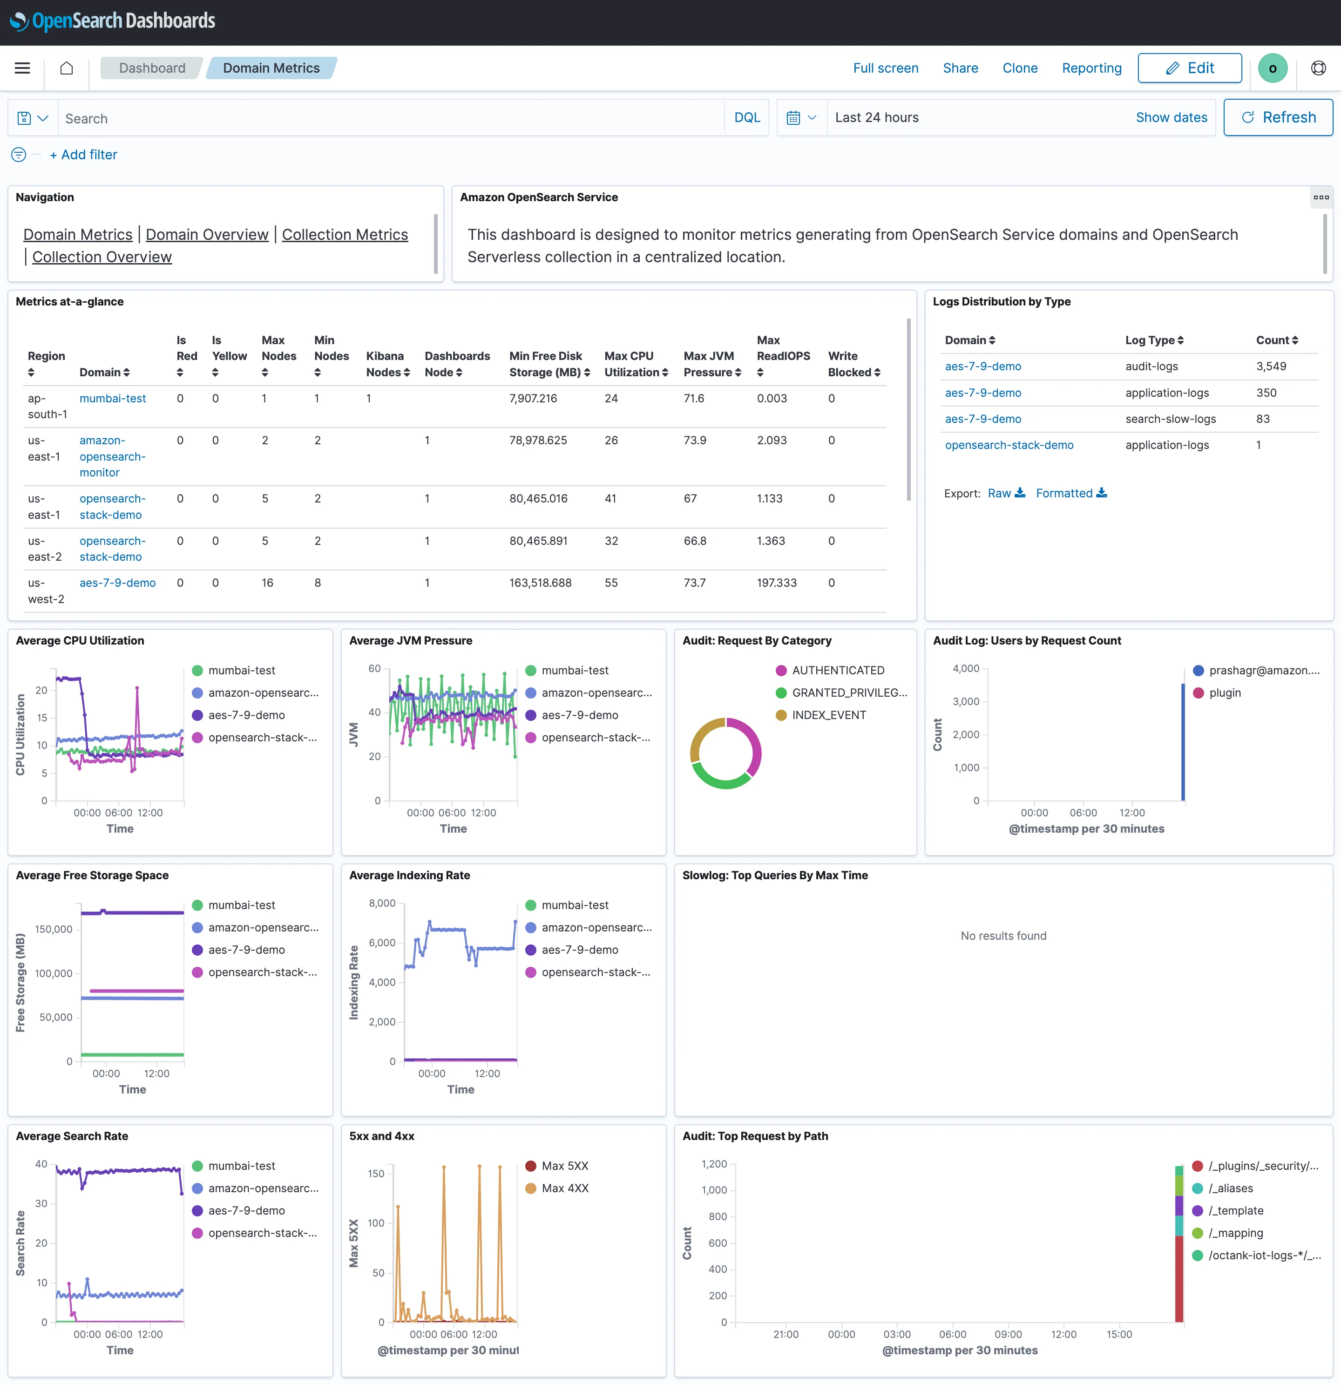Image resolution: width=1341 pixels, height=1385 pixels.
Task: Select the Dashboard breadcrumb
Action: click(152, 68)
